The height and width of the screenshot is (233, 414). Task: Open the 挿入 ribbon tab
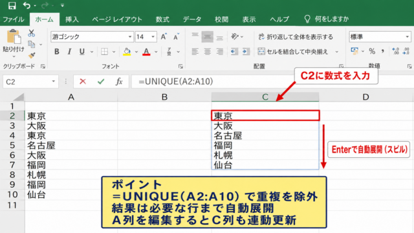pos(72,19)
